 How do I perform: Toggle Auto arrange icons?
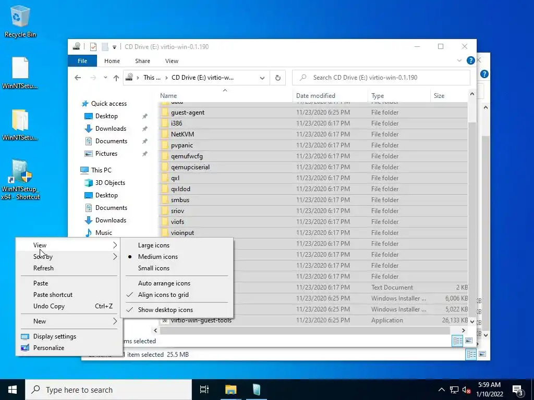[x=177, y=283]
